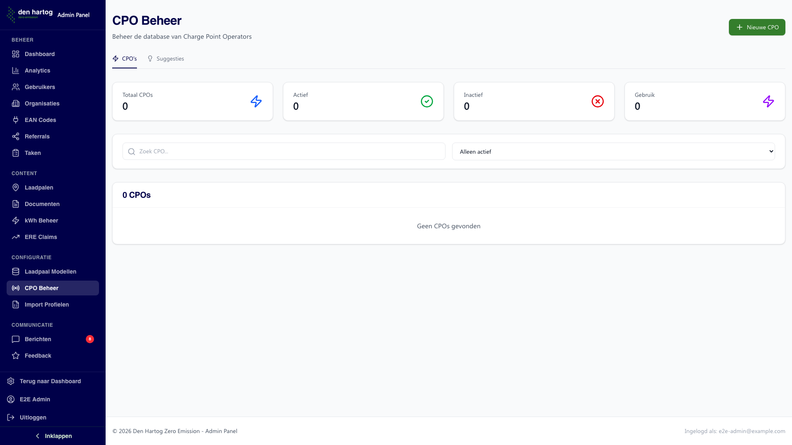Click the Dashboard grid icon in sidebar
This screenshot has height=445, width=792.
(16, 54)
